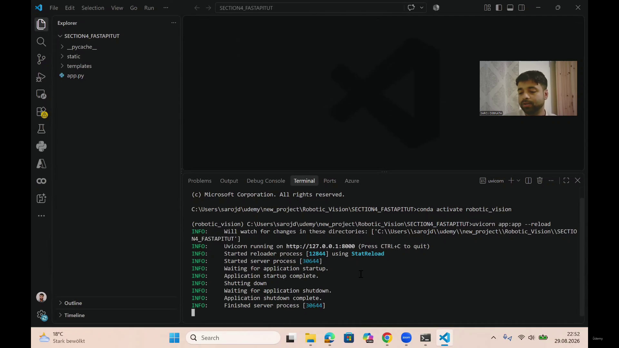
Task: Click the new terminal plus icon
Action: pyautogui.click(x=511, y=180)
